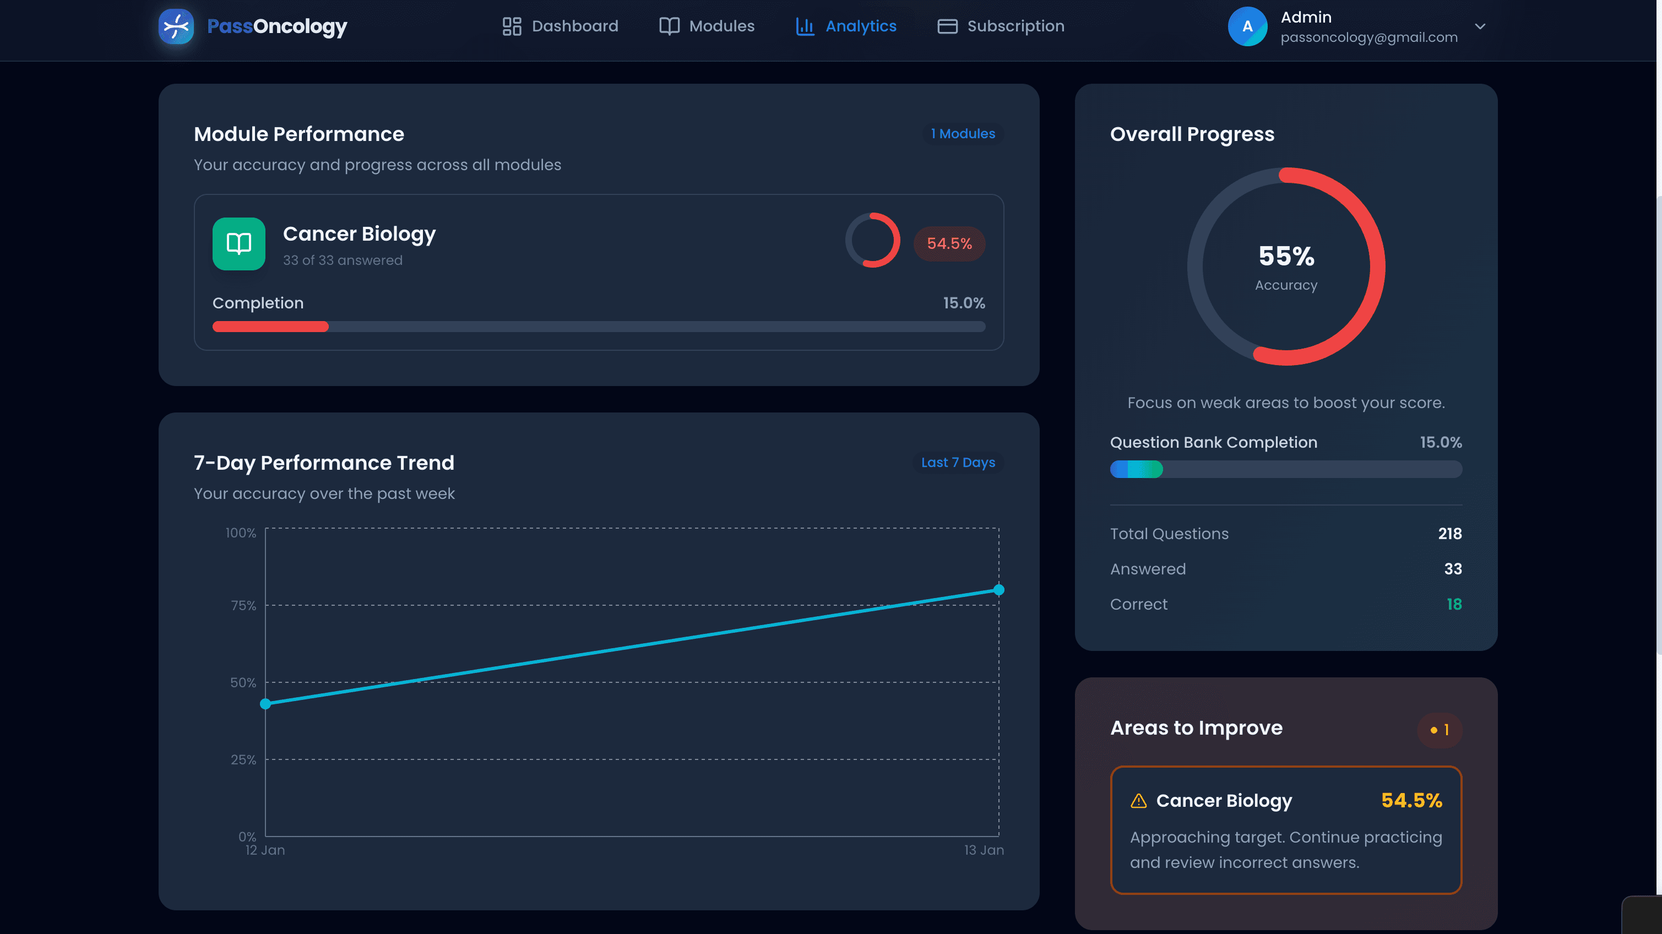
Task: Open the Admin avatar icon
Action: [1248, 26]
